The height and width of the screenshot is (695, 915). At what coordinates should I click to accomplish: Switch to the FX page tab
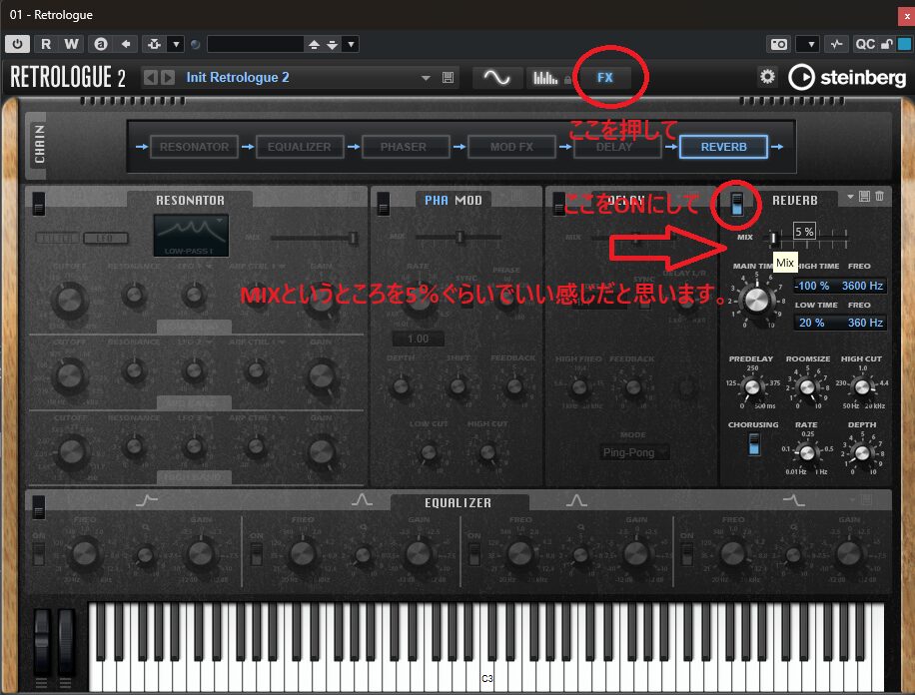tap(604, 78)
